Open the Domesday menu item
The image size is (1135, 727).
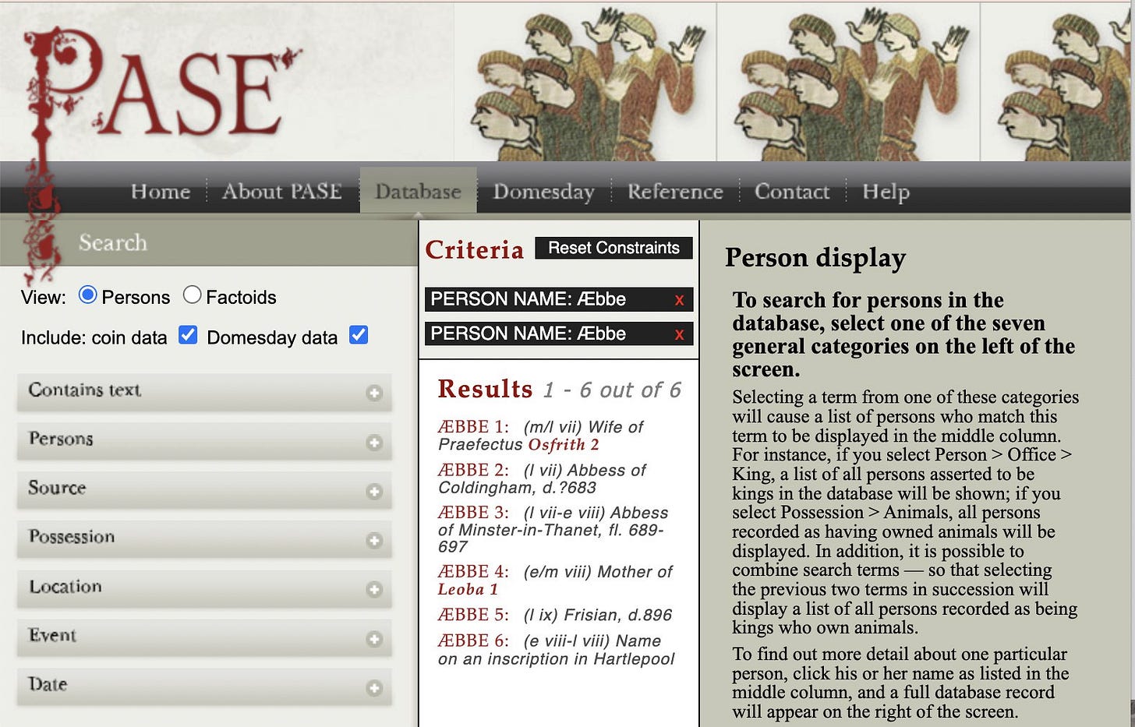click(x=543, y=192)
